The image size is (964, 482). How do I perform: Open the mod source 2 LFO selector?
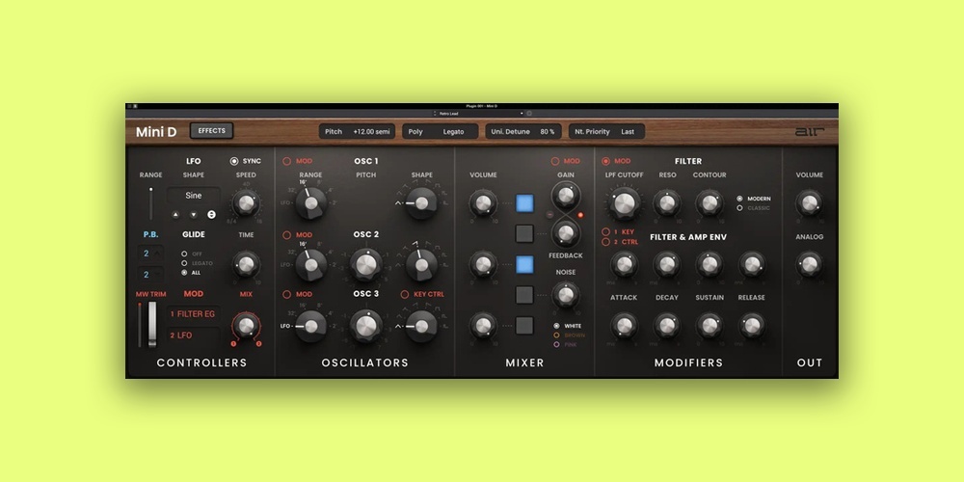(x=193, y=335)
